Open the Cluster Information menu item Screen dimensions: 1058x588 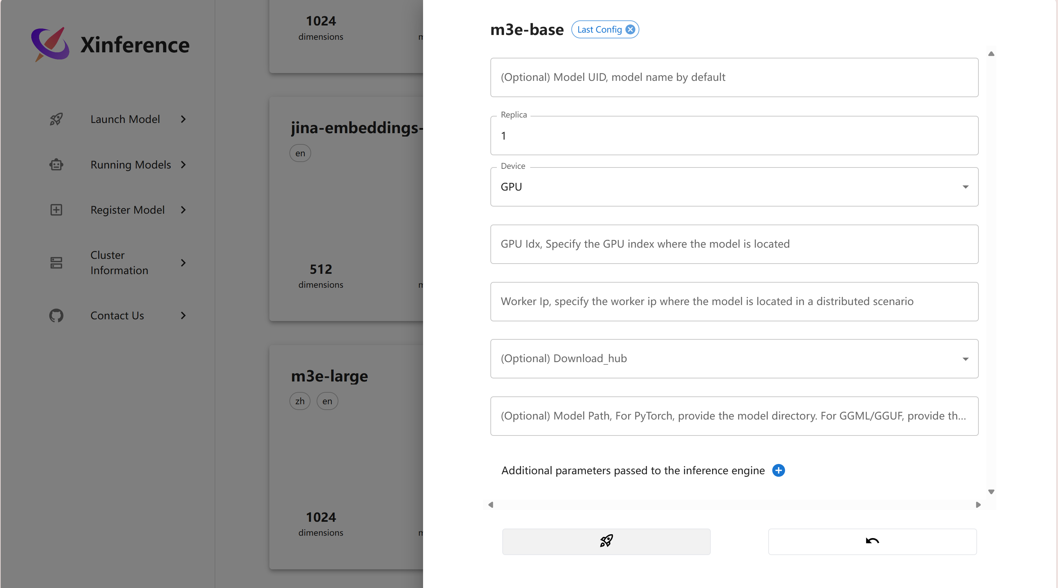(119, 263)
